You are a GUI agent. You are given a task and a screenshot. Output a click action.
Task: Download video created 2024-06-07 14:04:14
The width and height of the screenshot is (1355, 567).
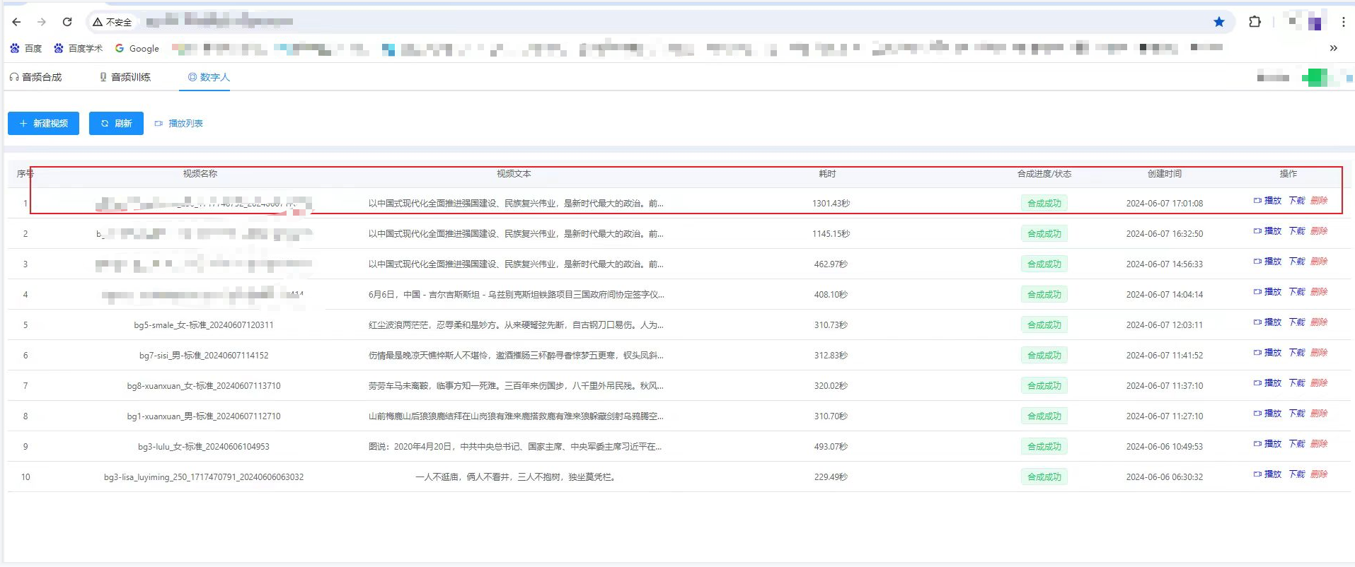click(x=1296, y=292)
